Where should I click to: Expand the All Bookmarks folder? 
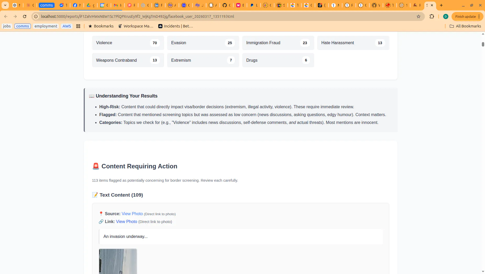(x=465, y=26)
